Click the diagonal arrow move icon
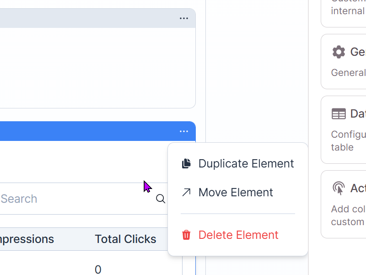 [186, 192]
